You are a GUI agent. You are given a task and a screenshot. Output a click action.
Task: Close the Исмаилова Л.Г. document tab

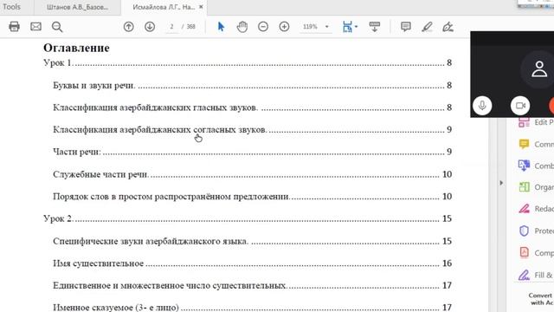click(x=201, y=7)
